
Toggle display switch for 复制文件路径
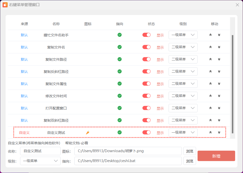coord(147,59)
